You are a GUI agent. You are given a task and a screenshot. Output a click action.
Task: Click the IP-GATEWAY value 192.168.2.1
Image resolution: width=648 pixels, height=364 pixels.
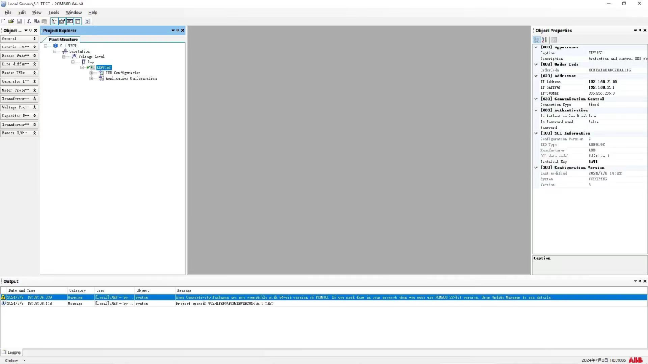[601, 87]
